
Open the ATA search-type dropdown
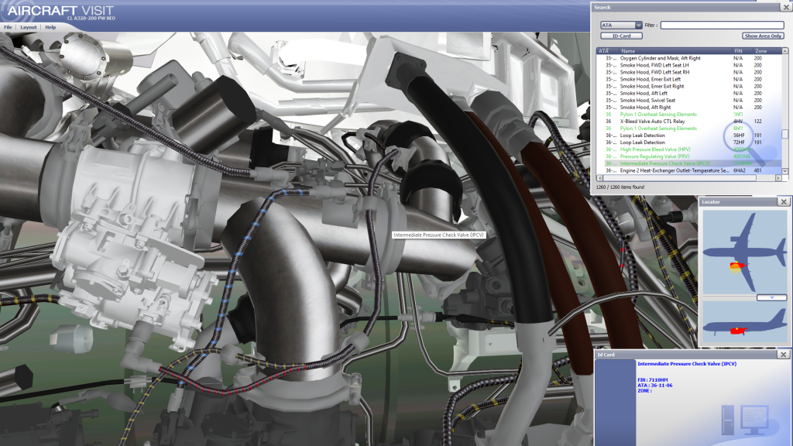click(x=621, y=26)
